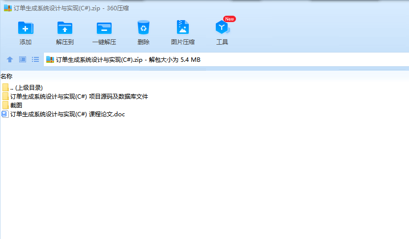Click the zip archive icon in path bar
This screenshot has height=239, width=409.
[50, 59]
